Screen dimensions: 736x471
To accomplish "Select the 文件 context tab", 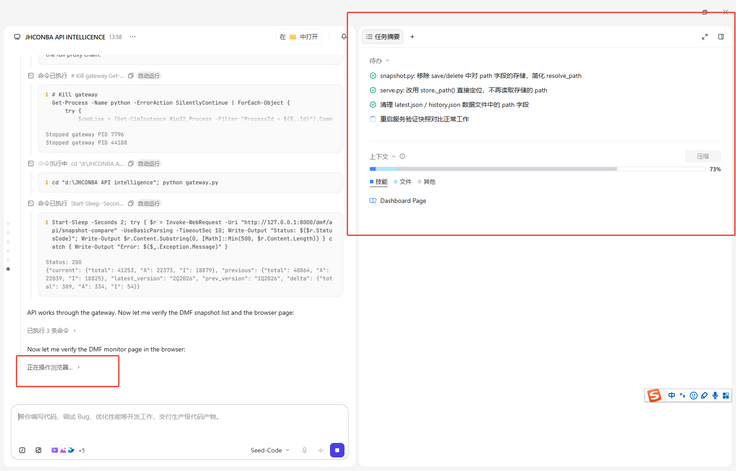I will (x=402, y=182).
